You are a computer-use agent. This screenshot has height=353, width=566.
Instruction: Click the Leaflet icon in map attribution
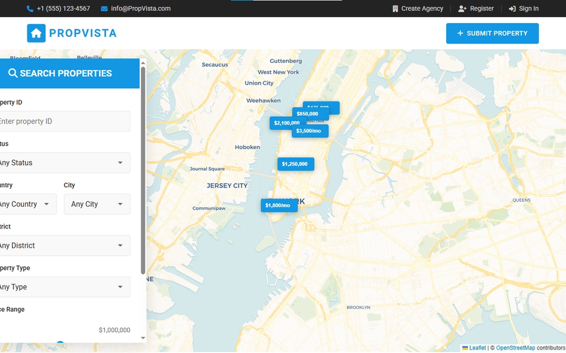[x=465, y=348]
